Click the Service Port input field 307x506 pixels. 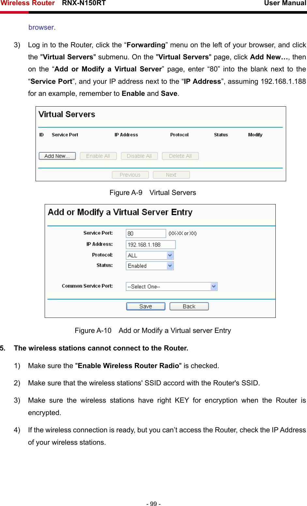click(146, 233)
